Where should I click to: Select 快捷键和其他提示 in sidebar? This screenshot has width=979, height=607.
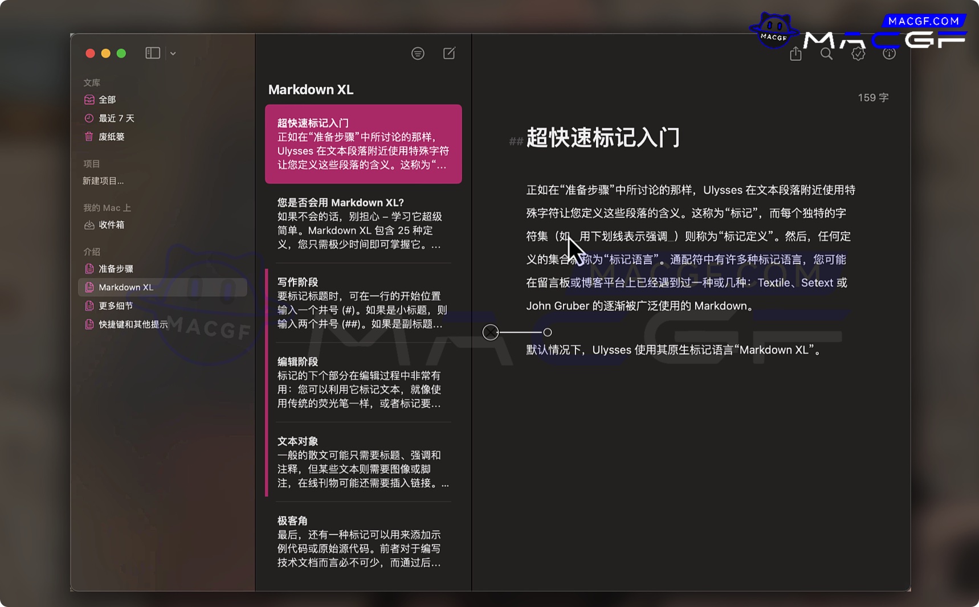(133, 325)
